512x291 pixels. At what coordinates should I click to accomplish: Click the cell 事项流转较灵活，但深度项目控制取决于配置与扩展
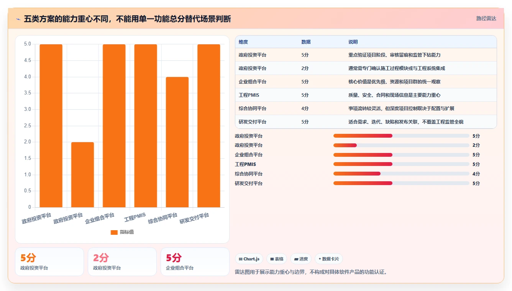(401, 109)
